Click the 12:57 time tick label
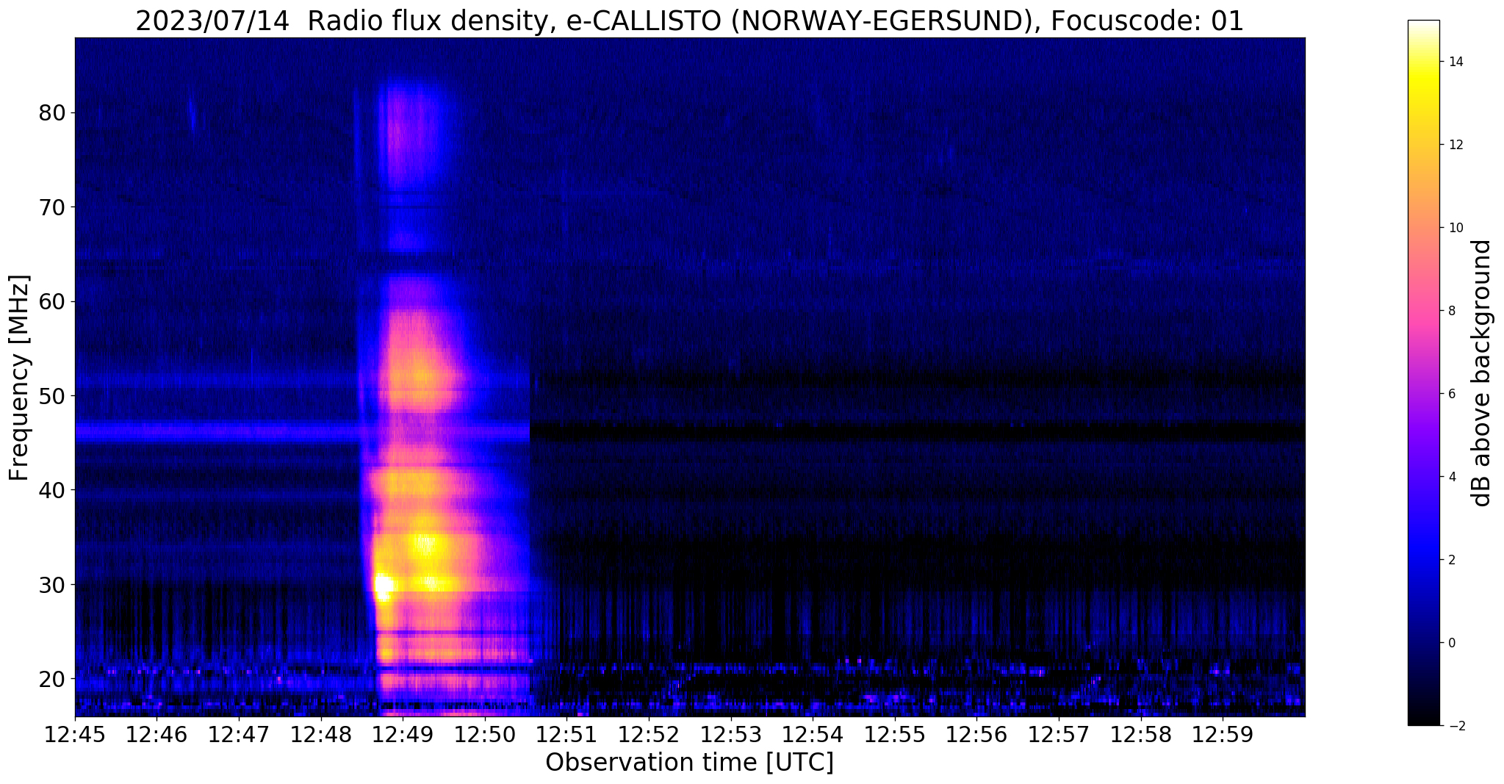This screenshot has height=784, width=1504. coord(1059,733)
